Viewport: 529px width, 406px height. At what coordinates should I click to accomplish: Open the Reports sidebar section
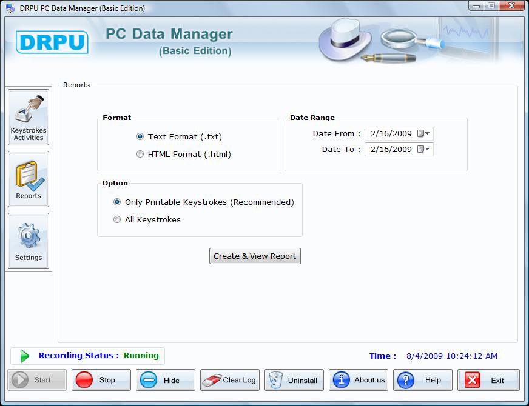tap(29, 179)
